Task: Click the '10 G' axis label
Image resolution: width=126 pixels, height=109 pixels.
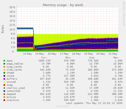Action: click(x=12, y=29)
